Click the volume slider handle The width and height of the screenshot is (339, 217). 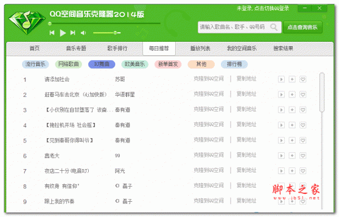click(x=115, y=33)
